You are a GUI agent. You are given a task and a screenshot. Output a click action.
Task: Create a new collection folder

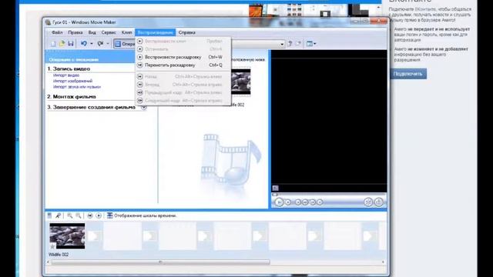pos(298,44)
